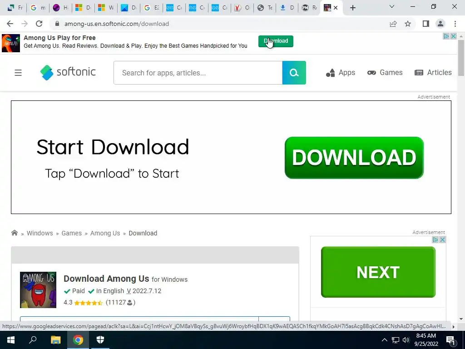Open the network status tray icon
465x349 pixels.
point(396,340)
